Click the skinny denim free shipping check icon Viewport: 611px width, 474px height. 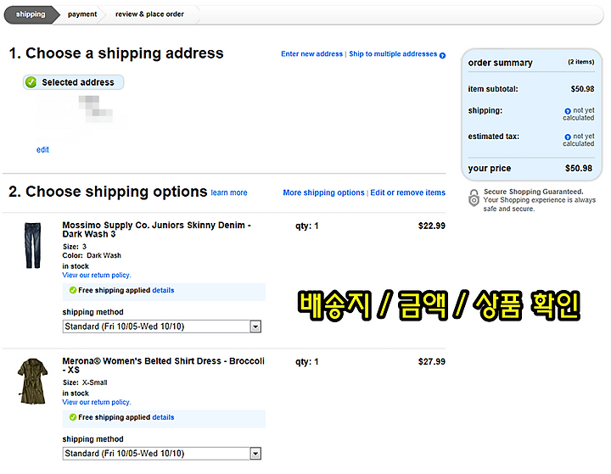pos(72,290)
